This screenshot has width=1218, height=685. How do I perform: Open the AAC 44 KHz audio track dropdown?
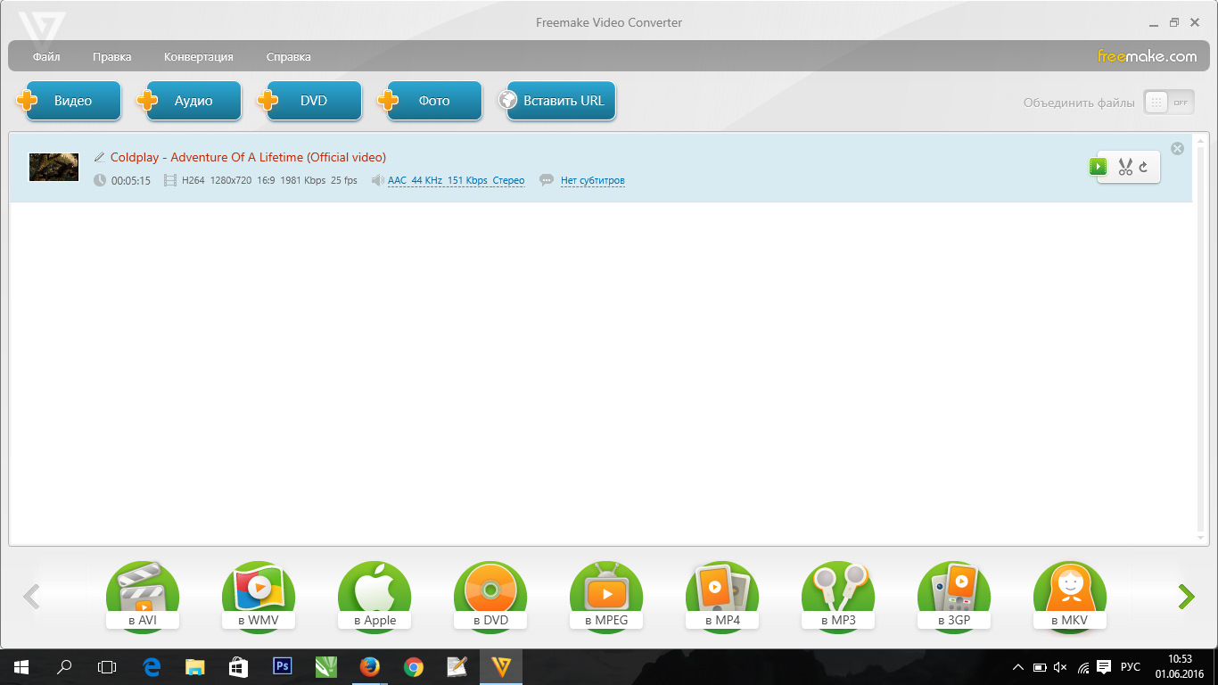pos(456,180)
